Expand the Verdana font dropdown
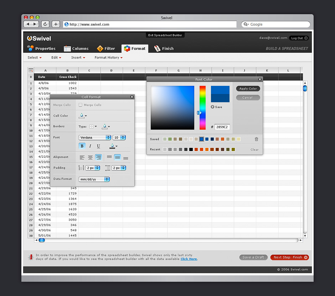The image size is (335, 296). [94, 137]
